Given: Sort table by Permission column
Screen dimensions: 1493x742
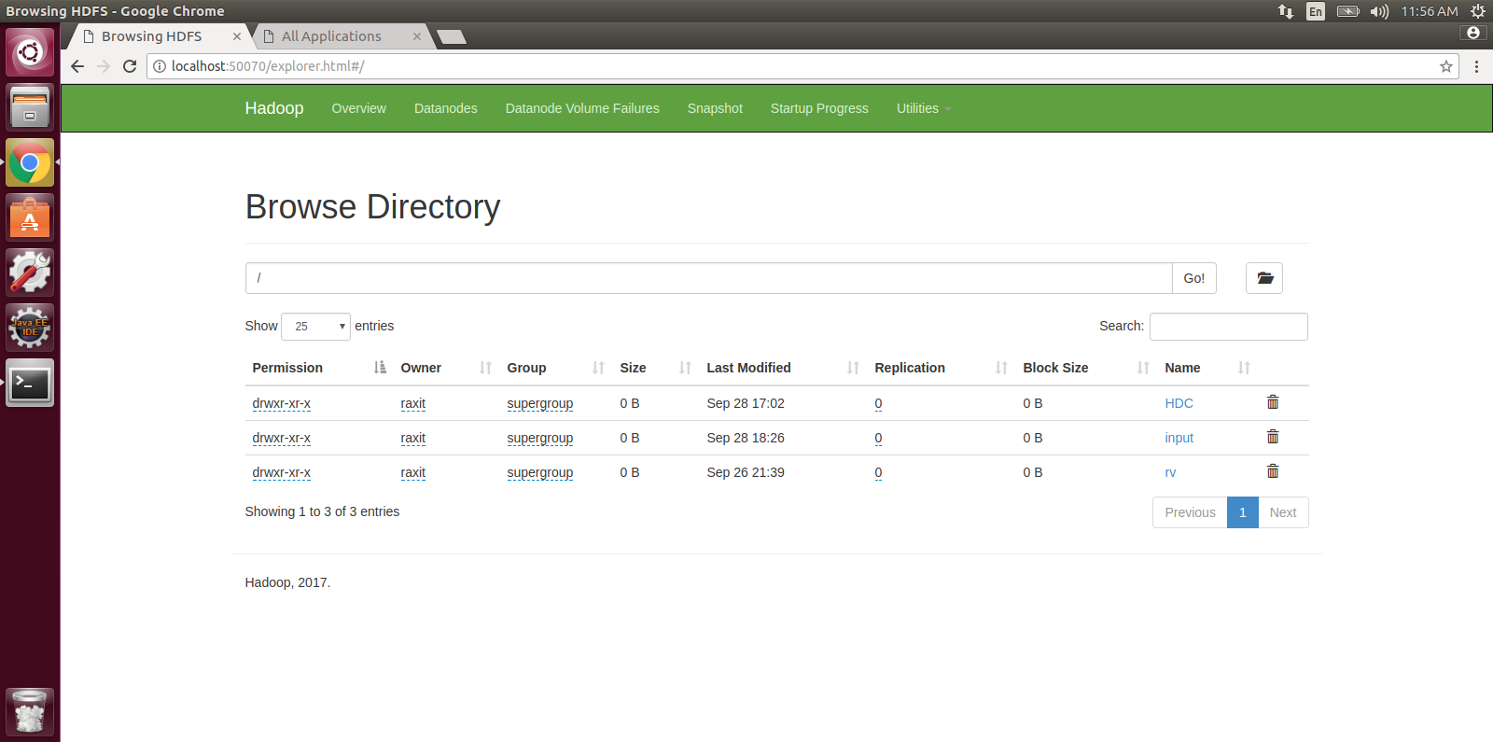Looking at the screenshot, I should point(318,368).
